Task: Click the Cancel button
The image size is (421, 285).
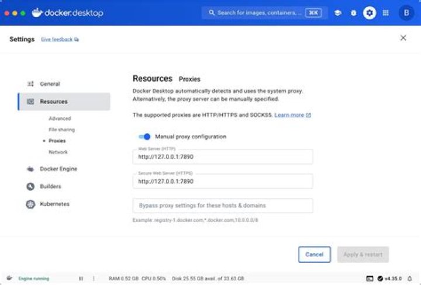Action: (315, 255)
